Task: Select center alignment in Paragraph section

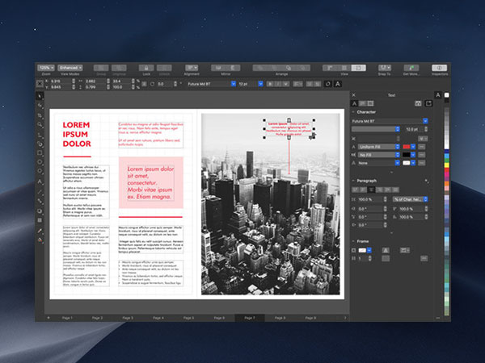Action: pyautogui.click(x=371, y=190)
